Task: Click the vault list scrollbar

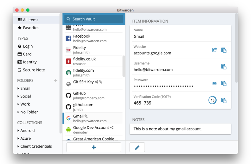Action: pyautogui.click(x=124, y=66)
